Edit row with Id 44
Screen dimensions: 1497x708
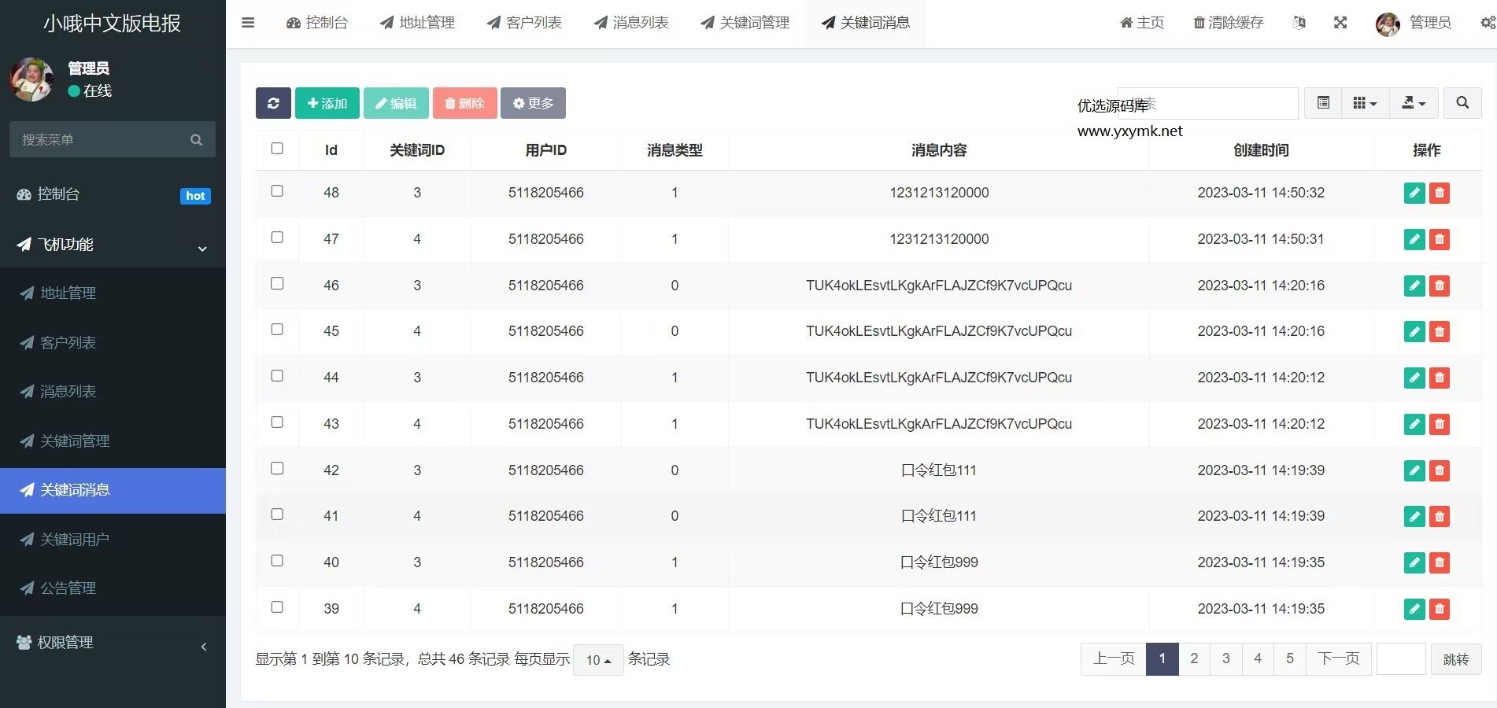point(1414,378)
